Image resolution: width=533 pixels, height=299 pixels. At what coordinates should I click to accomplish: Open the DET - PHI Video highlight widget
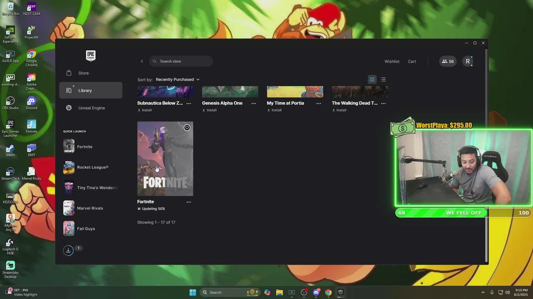click(x=21, y=292)
